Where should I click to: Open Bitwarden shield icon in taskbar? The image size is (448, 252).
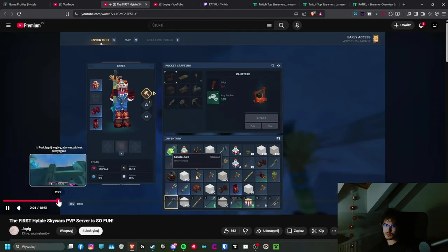point(225,247)
